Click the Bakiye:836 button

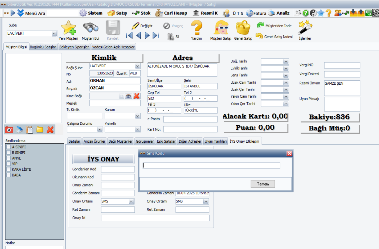(x=330, y=117)
